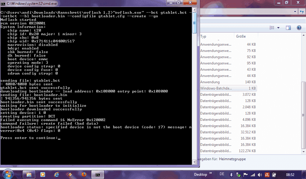
Task: Launch Internet Explorer from taskbar
Action: [x=56, y=175]
